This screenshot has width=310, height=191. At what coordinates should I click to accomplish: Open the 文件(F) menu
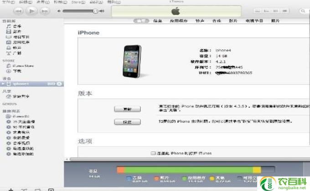[8, 2]
